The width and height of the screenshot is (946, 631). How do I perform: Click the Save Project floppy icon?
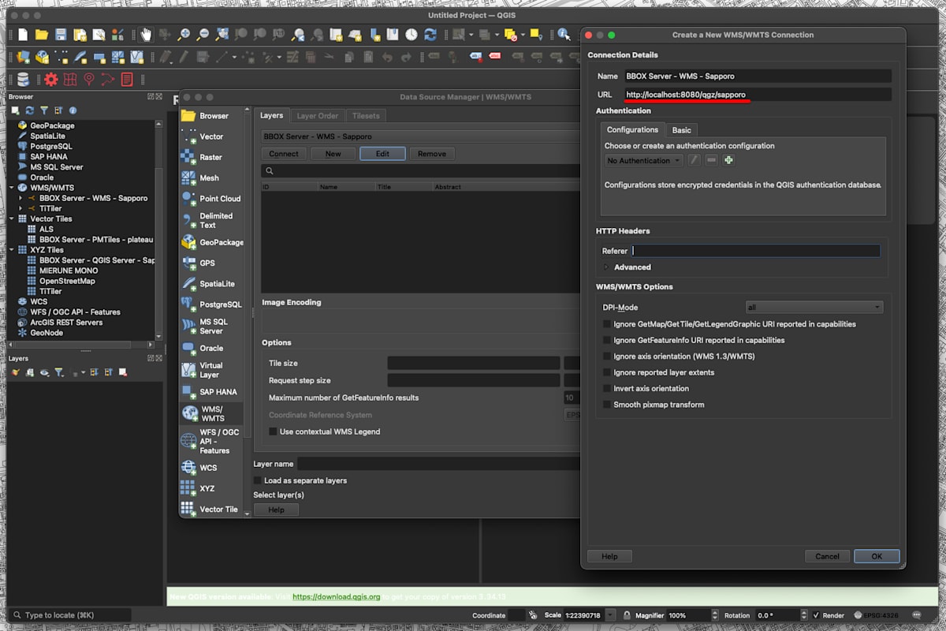[x=61, y=35]
